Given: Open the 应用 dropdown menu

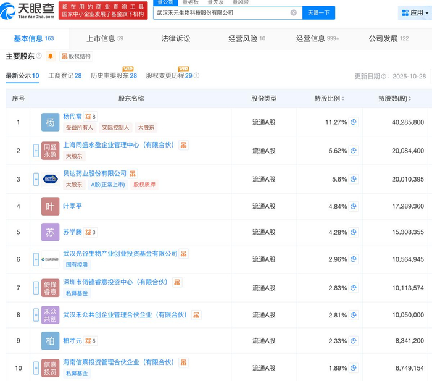Looking at the screenshot, I should click(412, 12).
